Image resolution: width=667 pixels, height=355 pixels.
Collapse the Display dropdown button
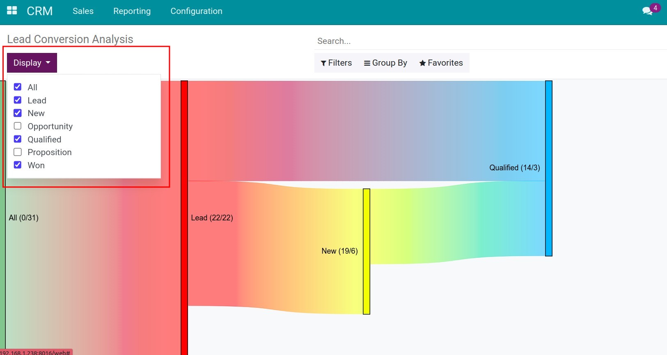32,63
